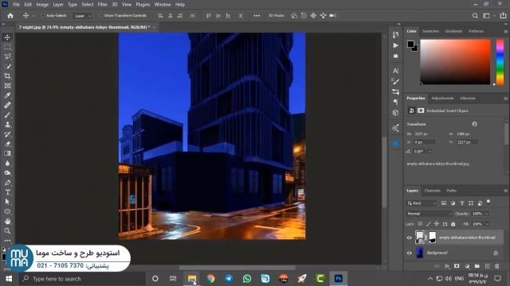Open the layer filter Kind dropdown
Viewport: 510px width, 286px height.
point(422,203)
